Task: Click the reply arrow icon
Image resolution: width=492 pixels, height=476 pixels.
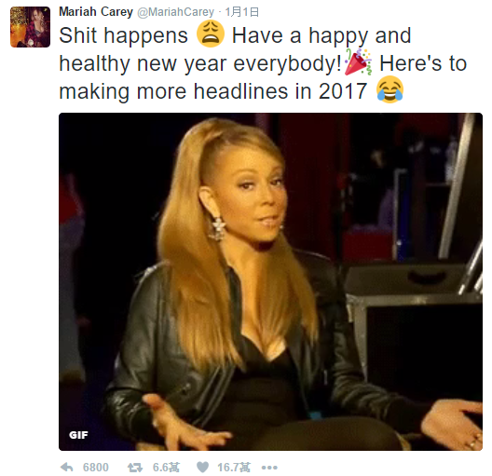Action: tap(66, 468)
